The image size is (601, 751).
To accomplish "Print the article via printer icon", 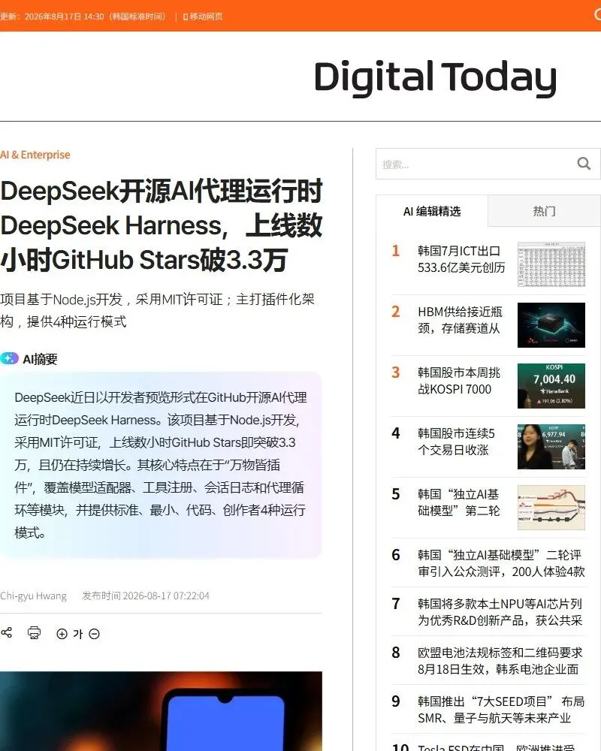I will pyautogui.click(x=34, y=633).
